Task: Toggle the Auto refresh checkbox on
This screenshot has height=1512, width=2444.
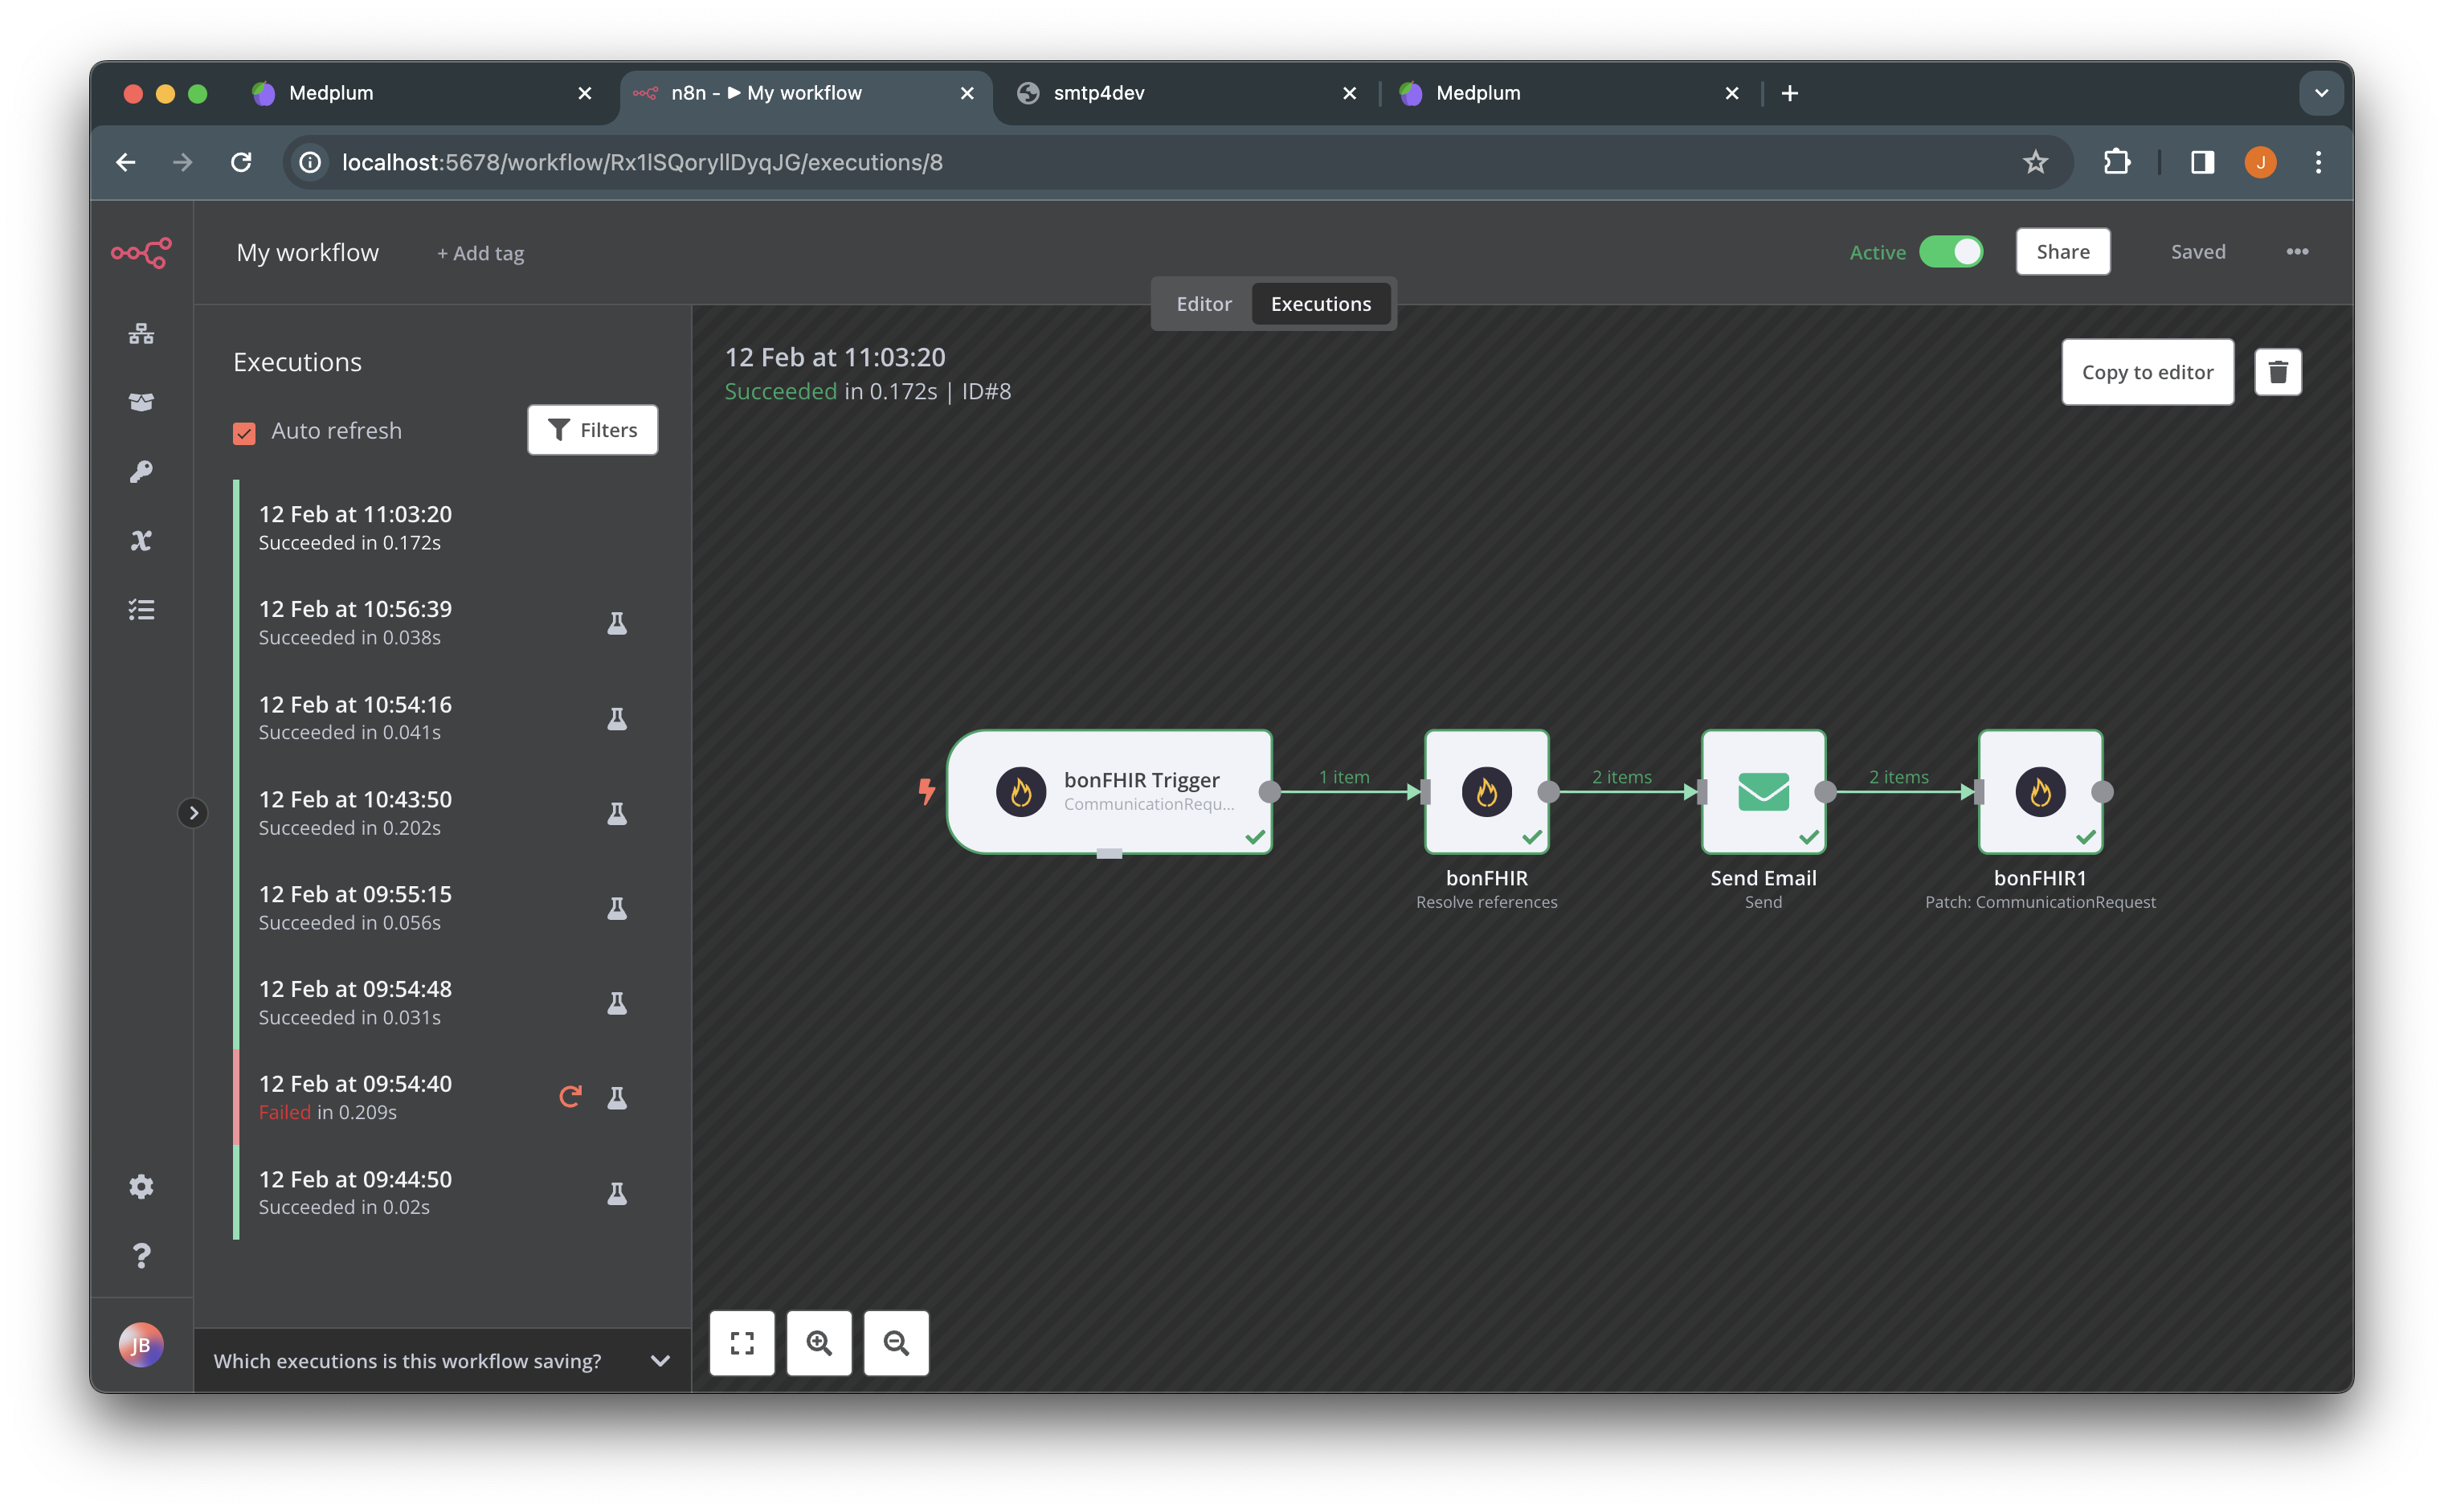Action: (244, 430)
